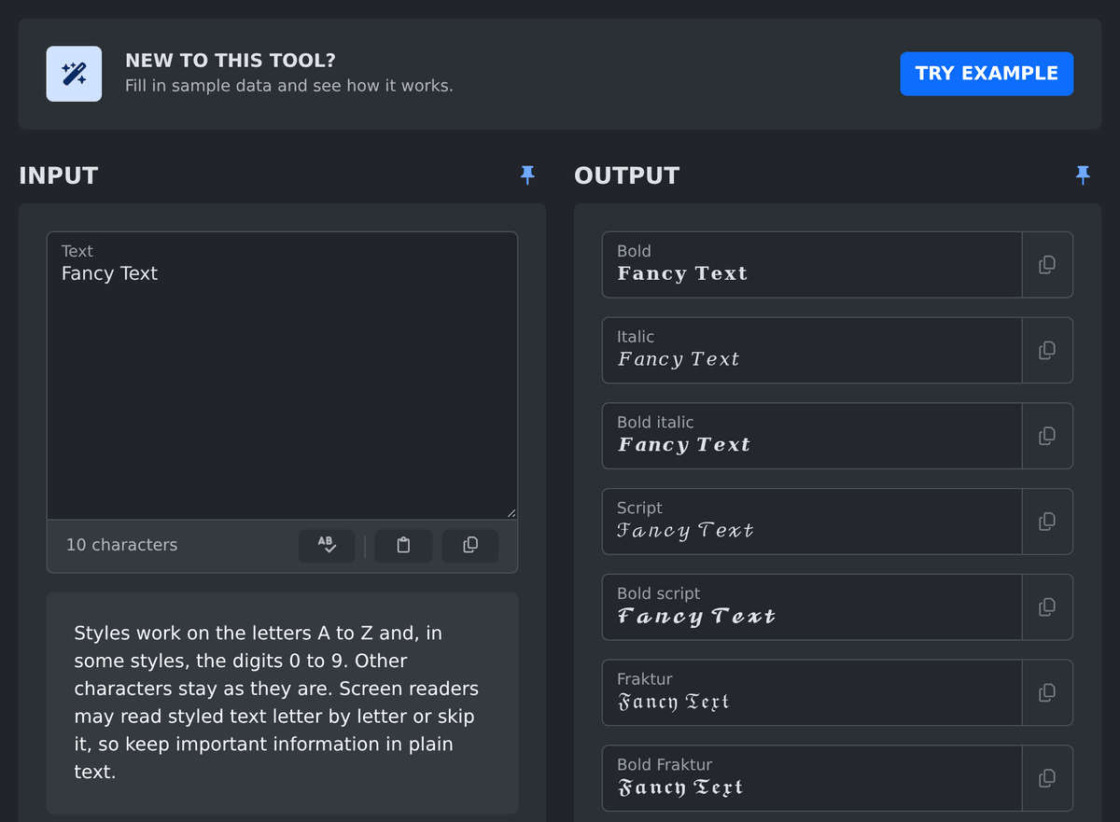Click the Bold output field
This screenshot has height=822, width=1120.
(812, 265)
